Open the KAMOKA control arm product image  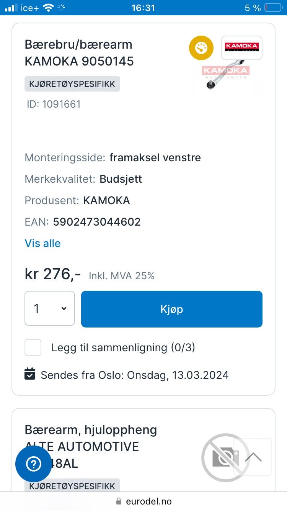227,77
